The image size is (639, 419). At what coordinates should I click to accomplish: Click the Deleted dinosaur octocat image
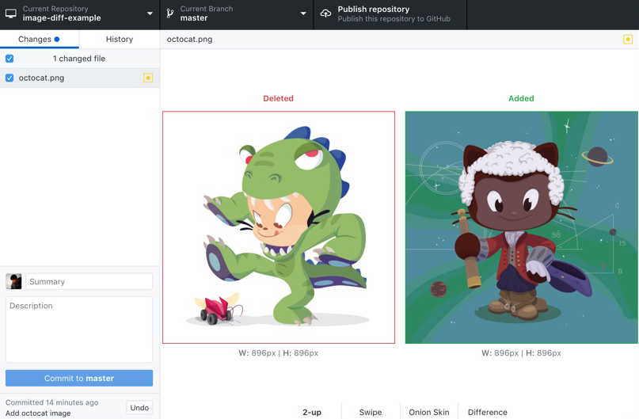[279, 227]
